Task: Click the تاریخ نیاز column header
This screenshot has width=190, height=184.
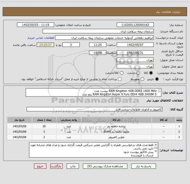Action: click(19, 120)
